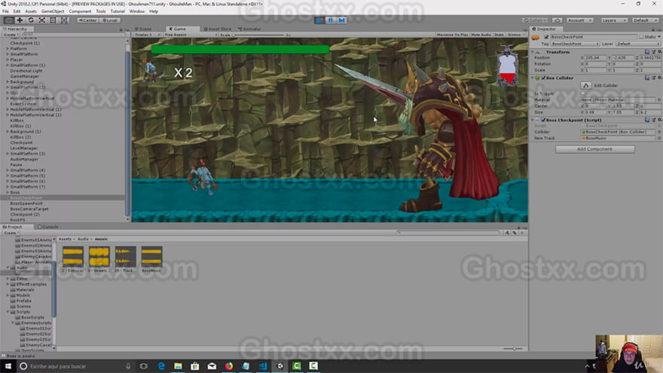Open the Default layout dropdown
Viewport: 663px width, 373px height.
pyautogui.click(x=645, y=20)
